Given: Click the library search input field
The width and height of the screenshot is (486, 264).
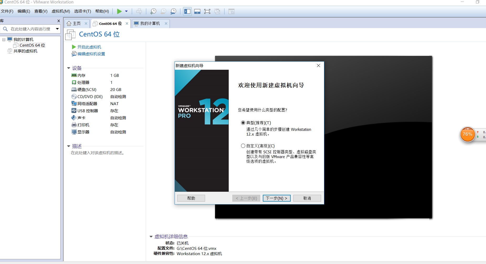Looking at the screenshot, I should pyautogui.click(x=31, y=29).
